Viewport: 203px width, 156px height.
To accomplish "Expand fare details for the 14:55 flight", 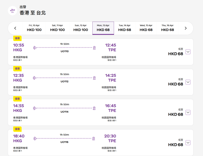I will point(188,112).
